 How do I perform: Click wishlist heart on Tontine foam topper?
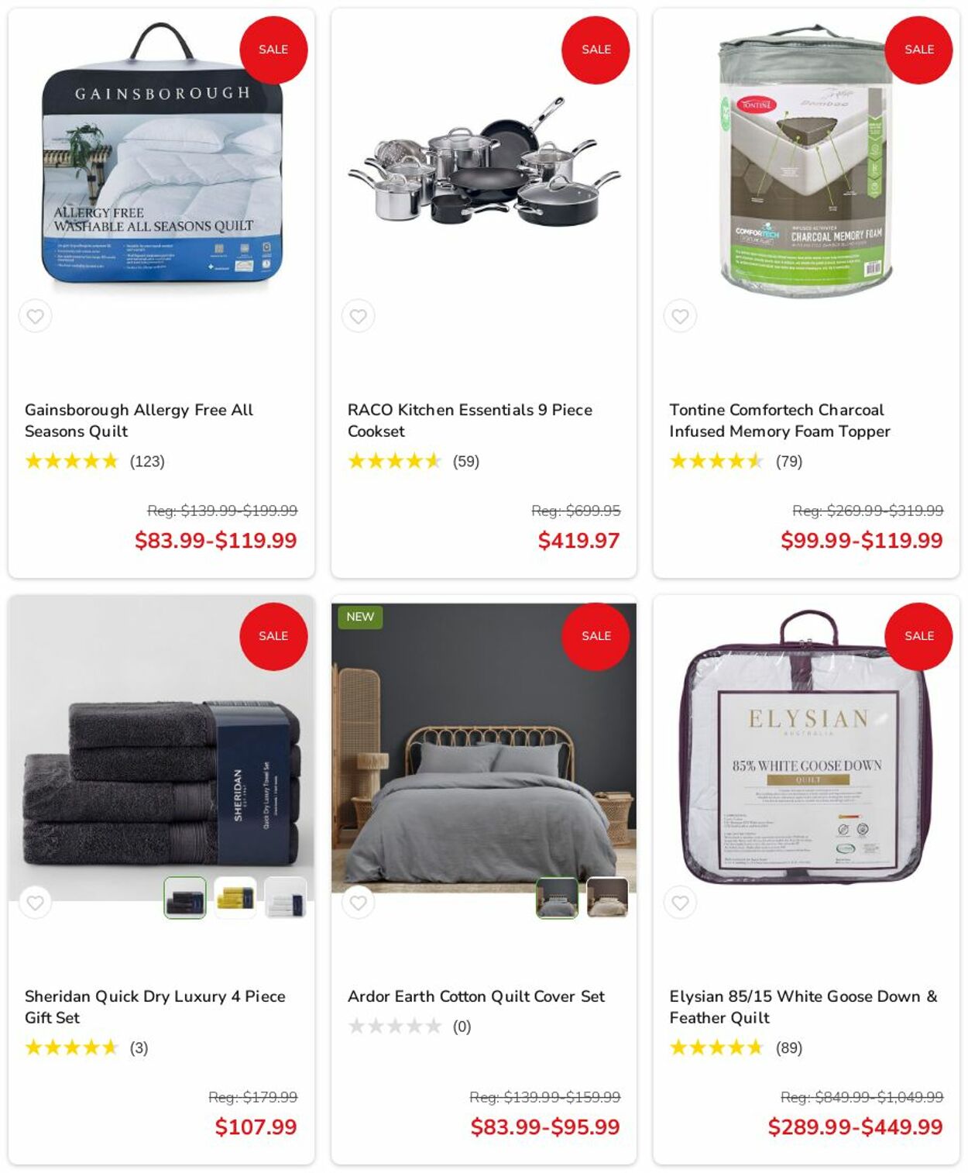pos(680,316)
